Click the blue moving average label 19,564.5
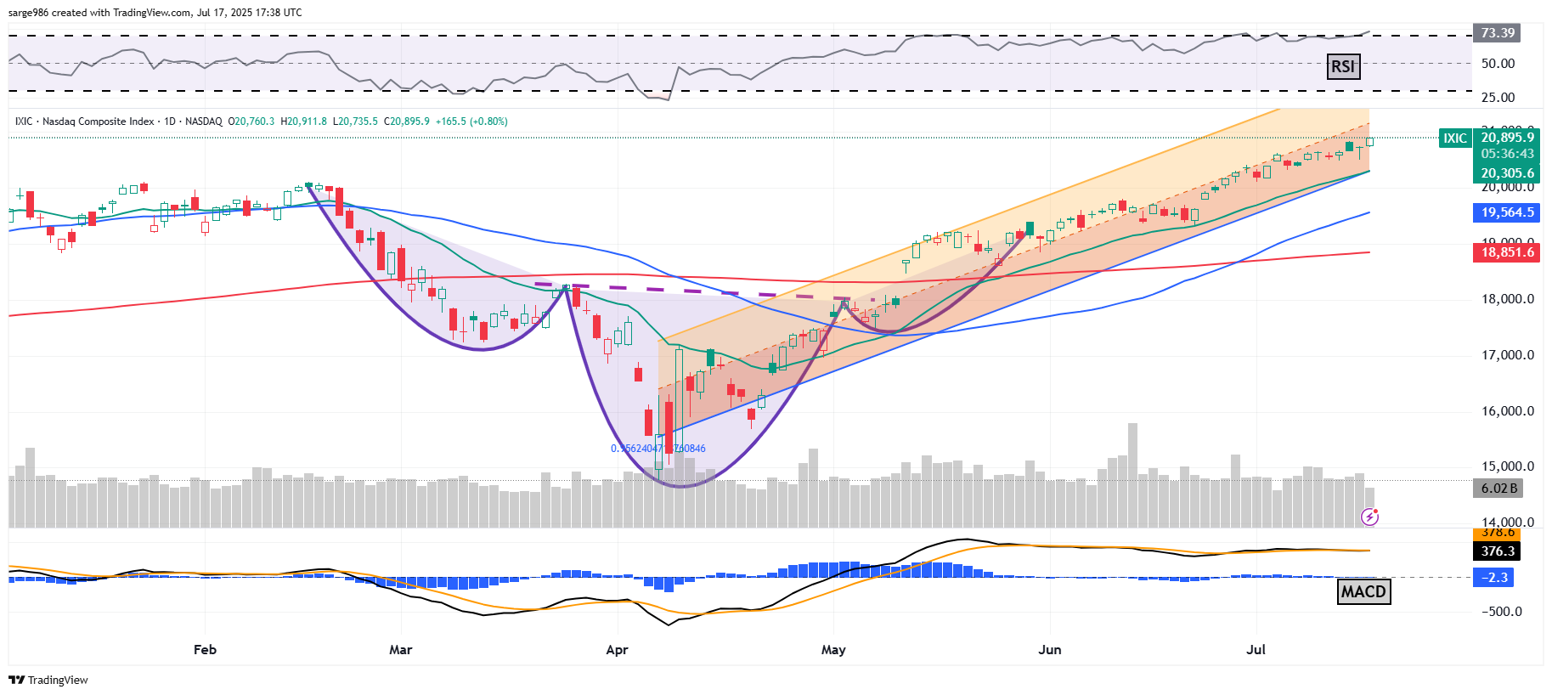The width and height of the screenshot is (1552, 695). [1507, 212]
